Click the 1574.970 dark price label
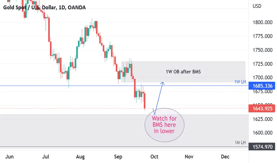The width and height of the screenshot is (277, 163). 262,147
